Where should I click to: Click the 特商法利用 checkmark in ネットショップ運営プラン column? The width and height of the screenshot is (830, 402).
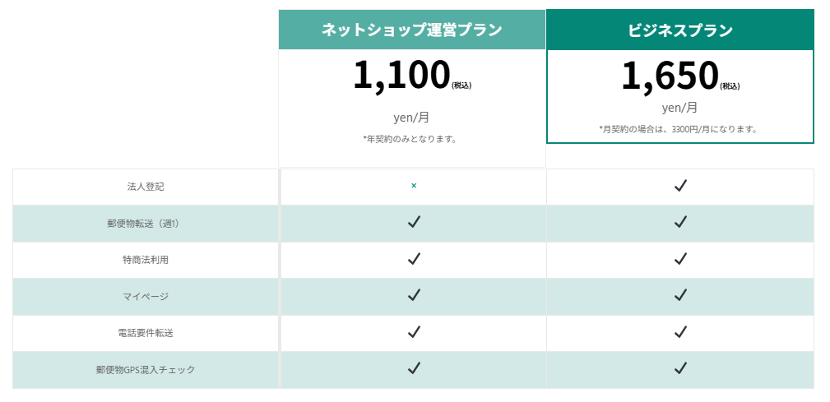point(414,259)
